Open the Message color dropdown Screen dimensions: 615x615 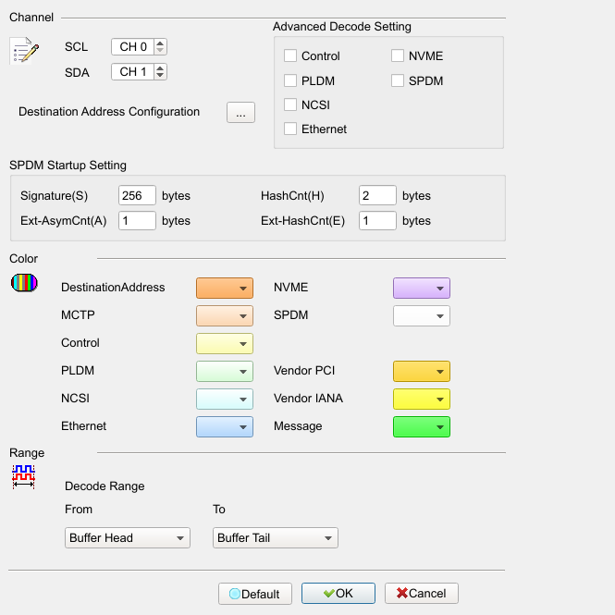click(x=422, y=426)
